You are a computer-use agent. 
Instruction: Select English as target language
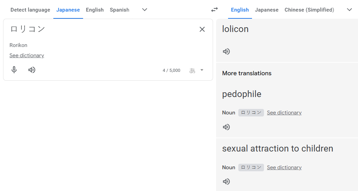[240, 10]
